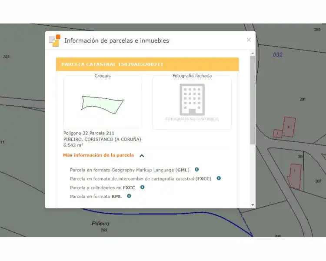The height and width of the screenshot is (261, 326).
Task: Open Parcela y colindantes en FXCC link
Action: (103, 187)
